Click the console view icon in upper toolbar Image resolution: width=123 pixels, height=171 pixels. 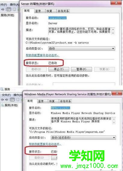click(x=9, y=10)
